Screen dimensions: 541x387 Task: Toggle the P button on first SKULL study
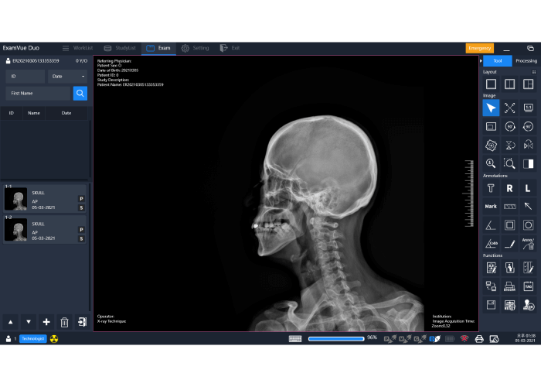pyautogui.click(x=81, y=199)
